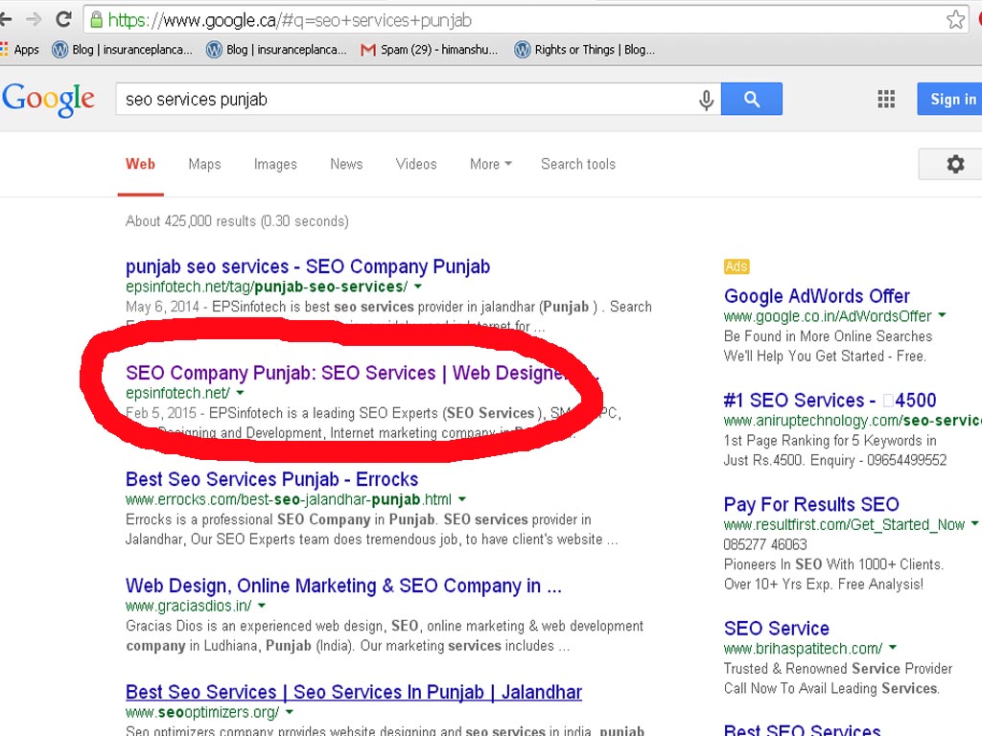This screenshot has width=982, height=736.
Task: Expand the More dropdown menu
Action: (491, 164)
